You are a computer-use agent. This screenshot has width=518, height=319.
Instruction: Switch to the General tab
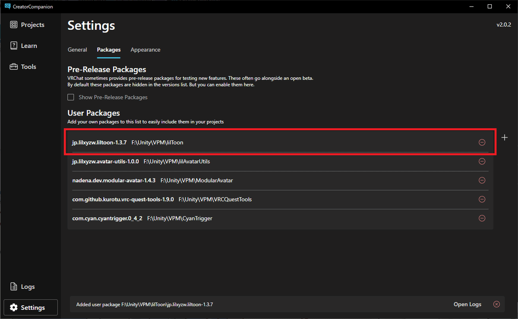pyautogui.click(x=77, y=50)
